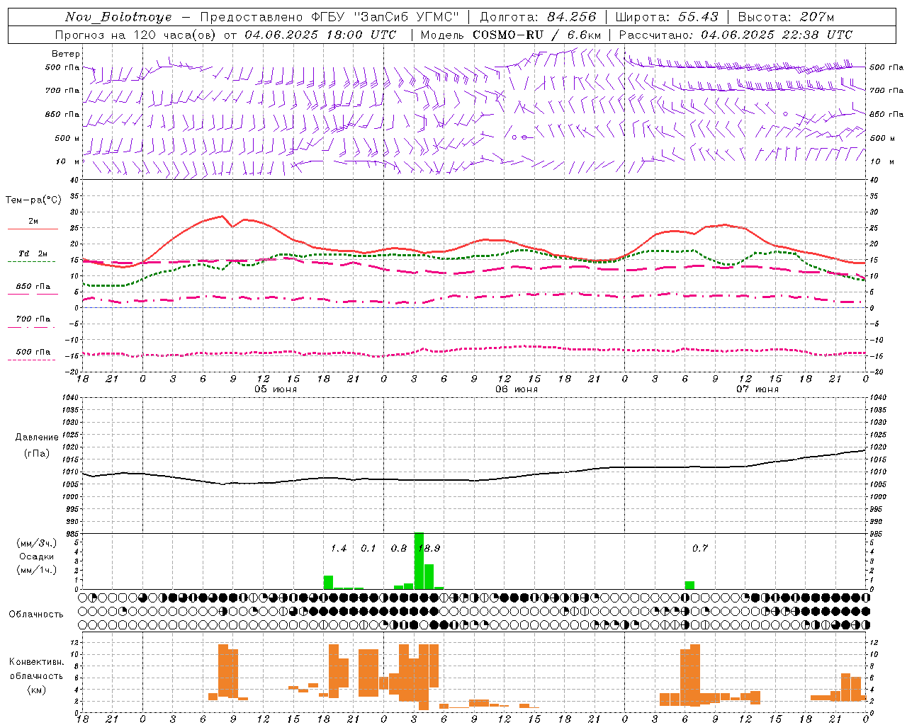Screen dimensions: 907x725
Task: Click the Td 2м dew point legend entry
Action: 33,253
